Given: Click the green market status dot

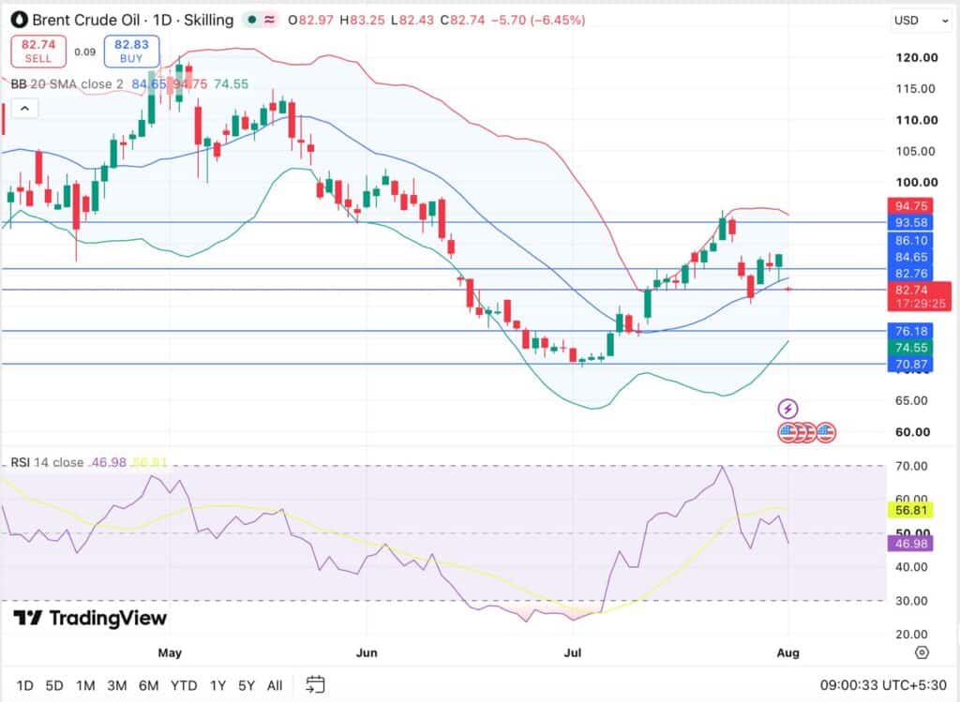Looking at the screenshot, I should [x=252, y=21].
